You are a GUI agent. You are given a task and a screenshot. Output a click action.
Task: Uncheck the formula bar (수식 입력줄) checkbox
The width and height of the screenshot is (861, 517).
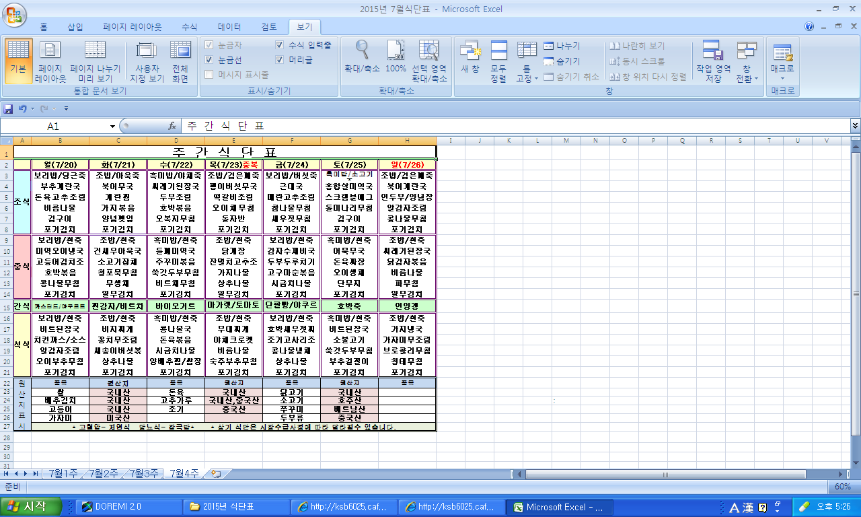280,45
